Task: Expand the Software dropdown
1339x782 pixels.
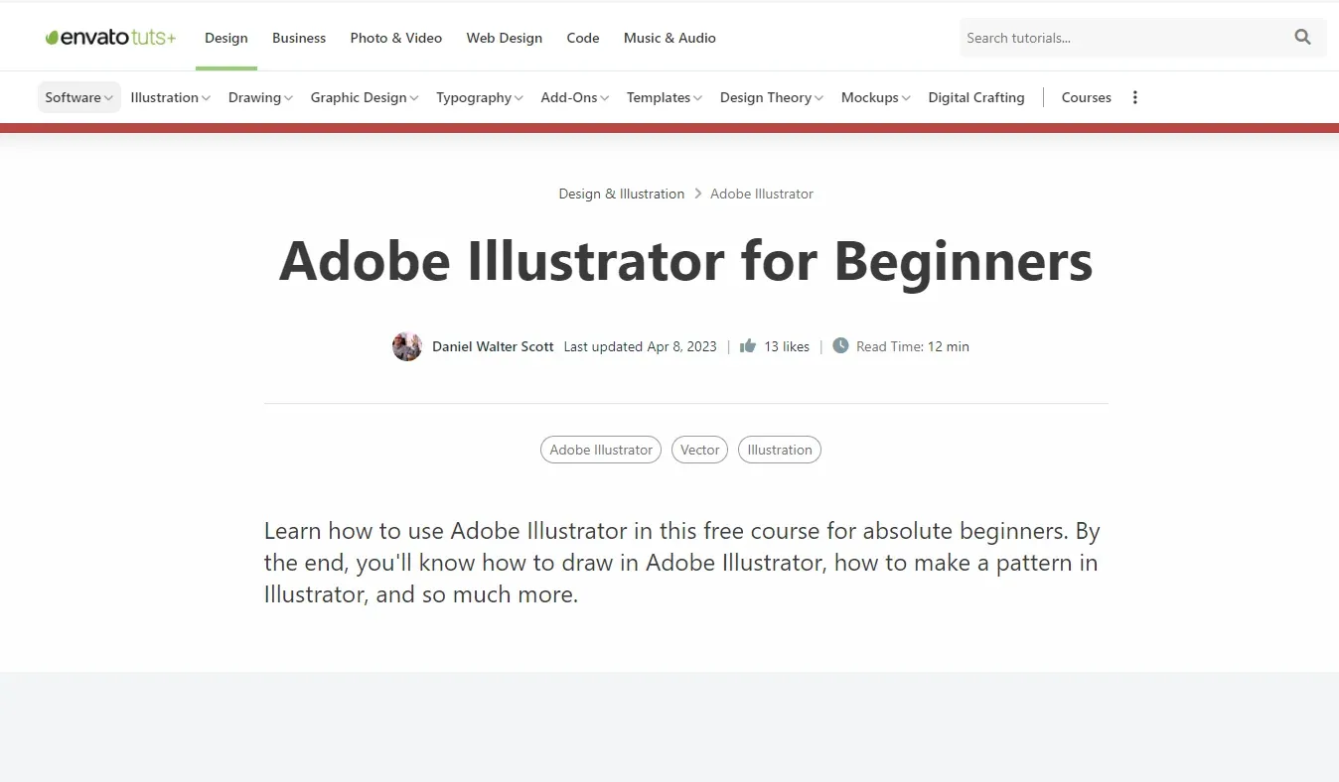Action: point(79,97)
